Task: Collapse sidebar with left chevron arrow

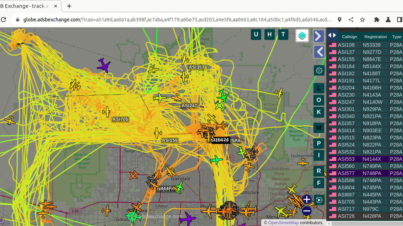Action: coord(319,52)
